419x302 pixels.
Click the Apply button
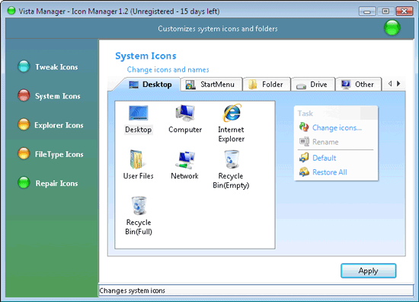(368, 271)
